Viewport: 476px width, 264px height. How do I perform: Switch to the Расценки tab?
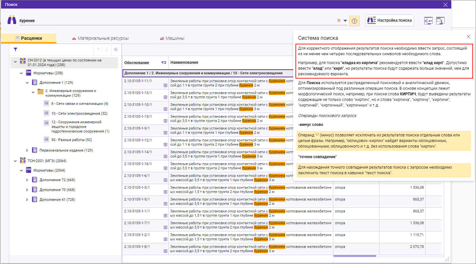point(29,38)
